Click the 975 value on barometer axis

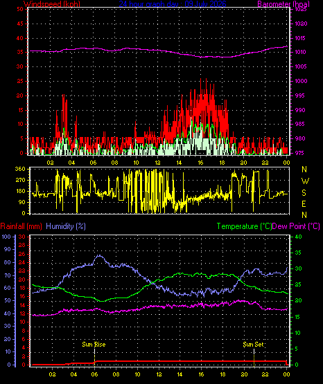tap(299, 153)
